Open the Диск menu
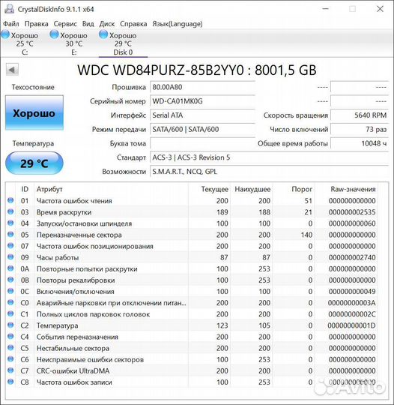 pos(107,24)
